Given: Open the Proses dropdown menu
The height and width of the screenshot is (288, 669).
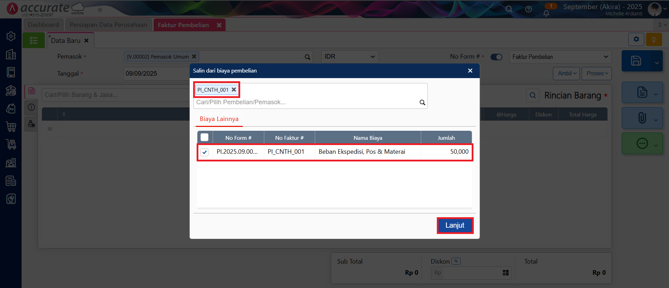Looking at the screenshot, I should (596, 73).
